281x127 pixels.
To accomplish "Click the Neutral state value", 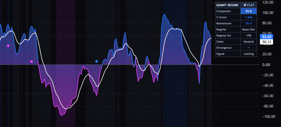I will (x=249, y=41).
